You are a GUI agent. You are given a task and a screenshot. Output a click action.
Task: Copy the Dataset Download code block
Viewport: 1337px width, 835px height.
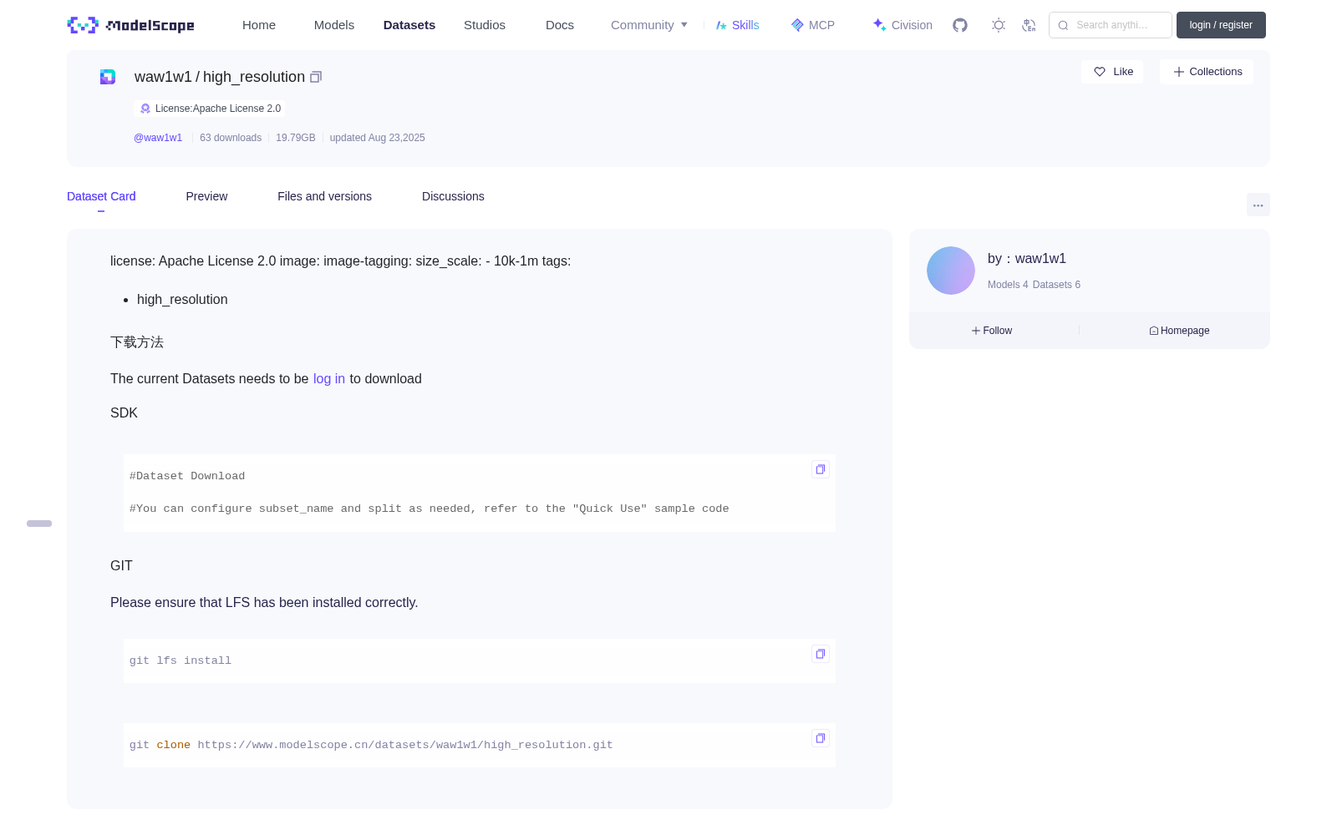821,469
